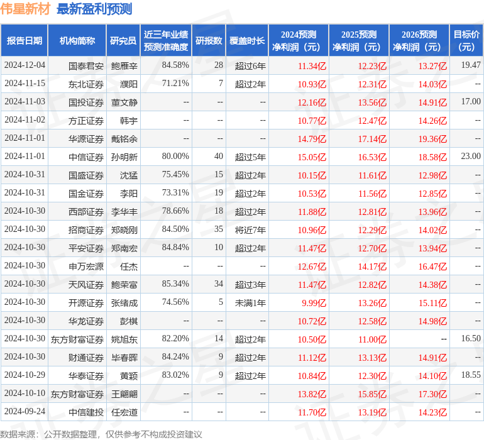The width and height of the screenshot is (484, 440).
Task: Click researcher name 鲍雁辛
Action: (124, 66)
